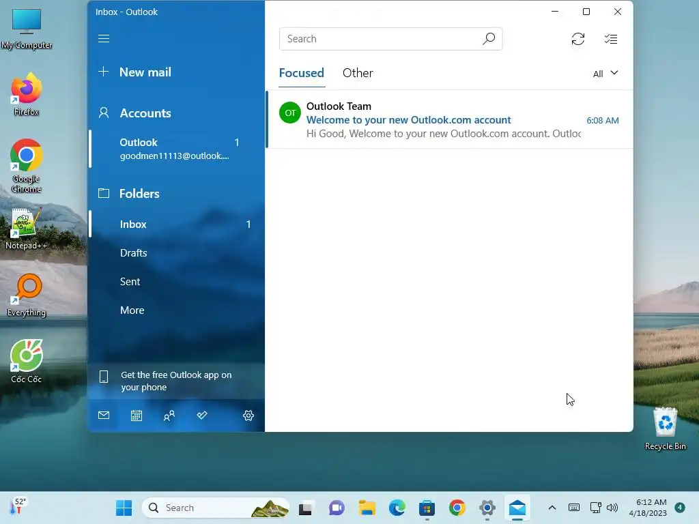The image size is (699, 524).
Task: Open volume control in system tray
Action: point(612,508)
